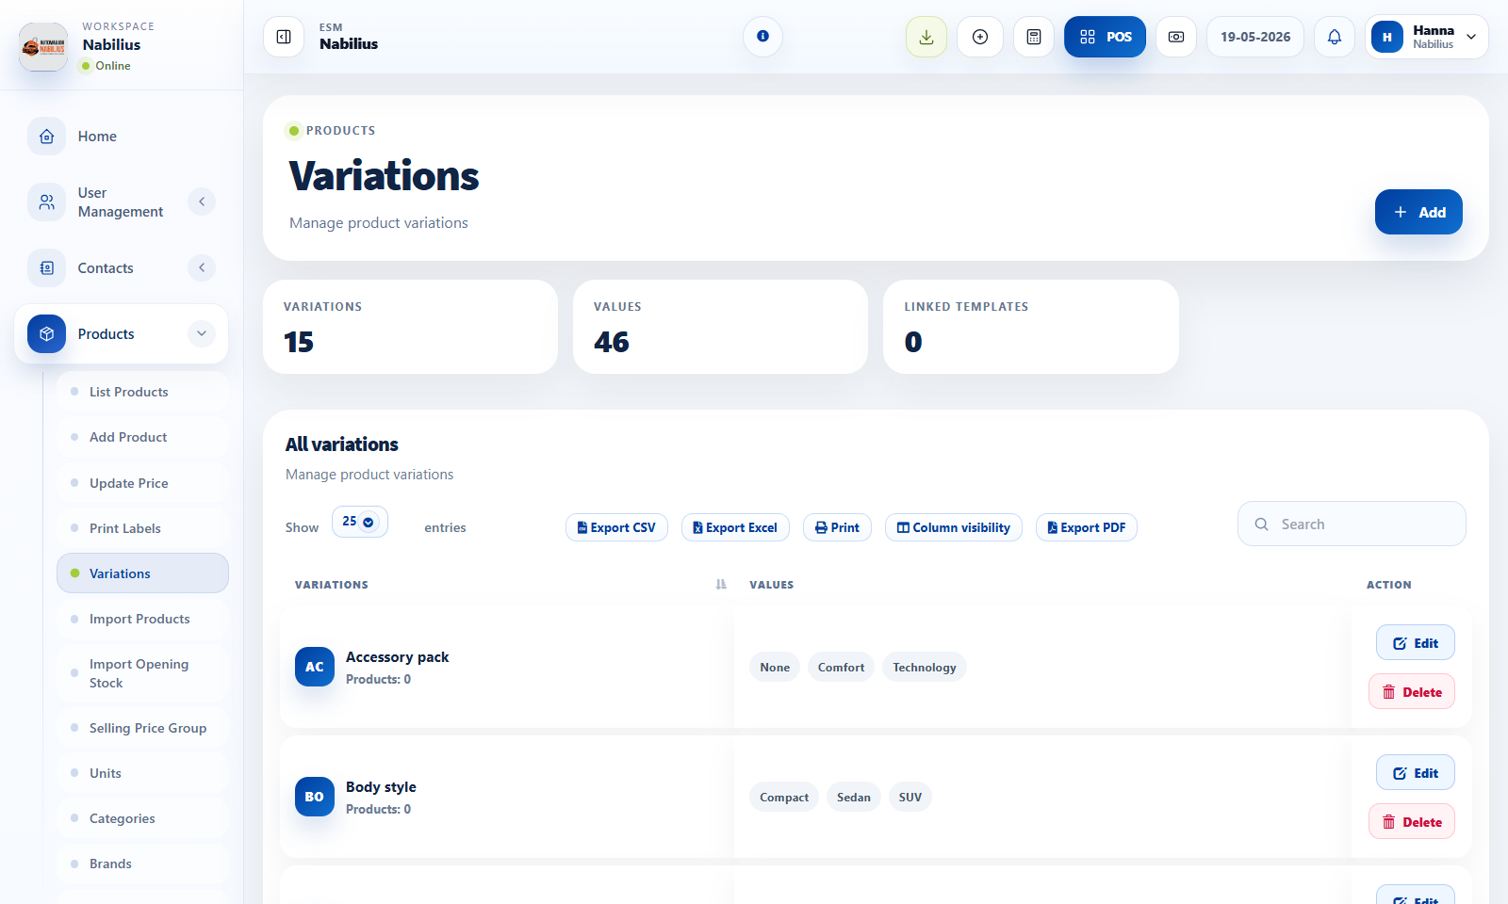Click the Nabilius workspace logo
The image size is (1508, 904).
coord(43,47)
